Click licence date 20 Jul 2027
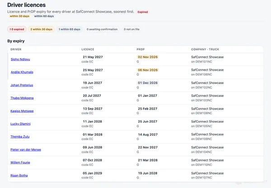Image resolution: width=271 pixels, height=188 pixels. pyautogui.click(x=92, y=96)
